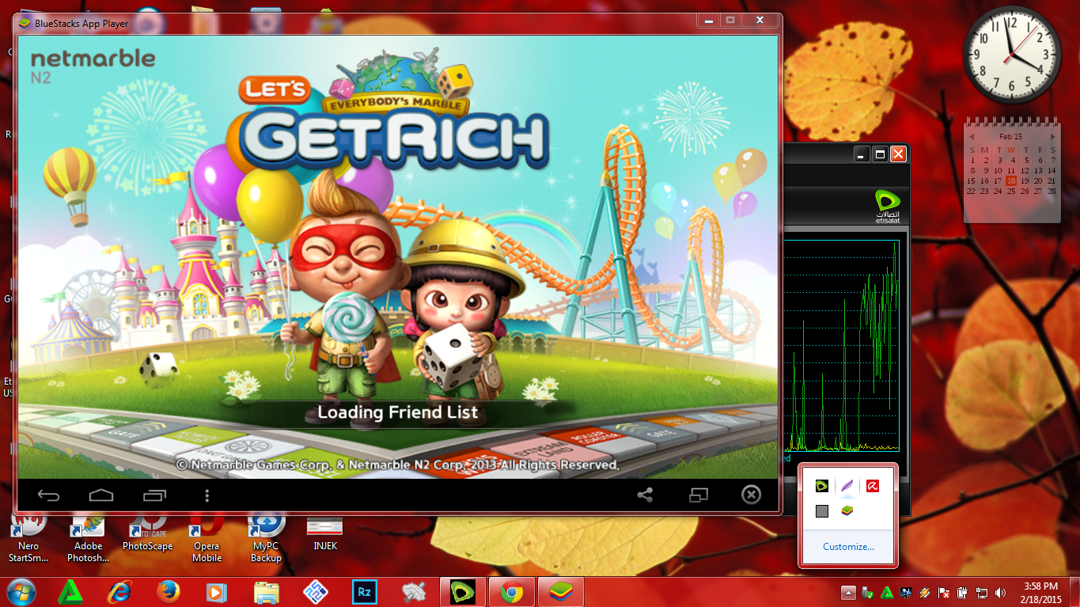The image size is (1080, 607).
Task: Click the purple feather icon in tray popup
Action: 847,485
